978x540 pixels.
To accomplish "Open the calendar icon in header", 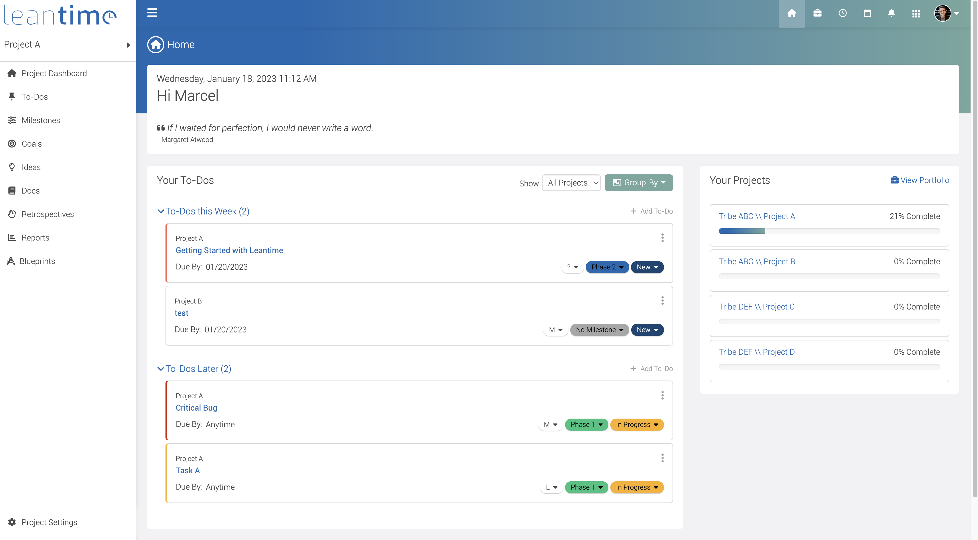I will click(x=867, y=13).
